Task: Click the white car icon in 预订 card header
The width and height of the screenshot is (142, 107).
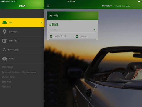Action: tap(51, 15)
